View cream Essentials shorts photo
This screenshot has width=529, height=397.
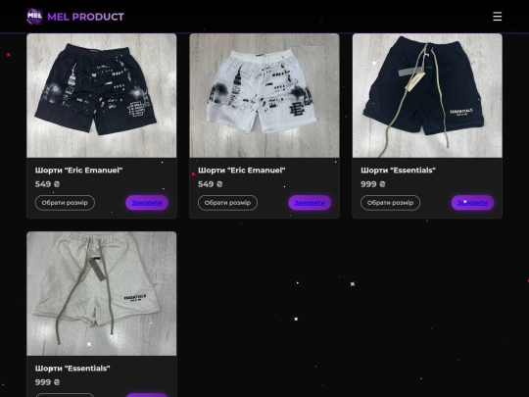pyautogui.click(x=102, y=293)
